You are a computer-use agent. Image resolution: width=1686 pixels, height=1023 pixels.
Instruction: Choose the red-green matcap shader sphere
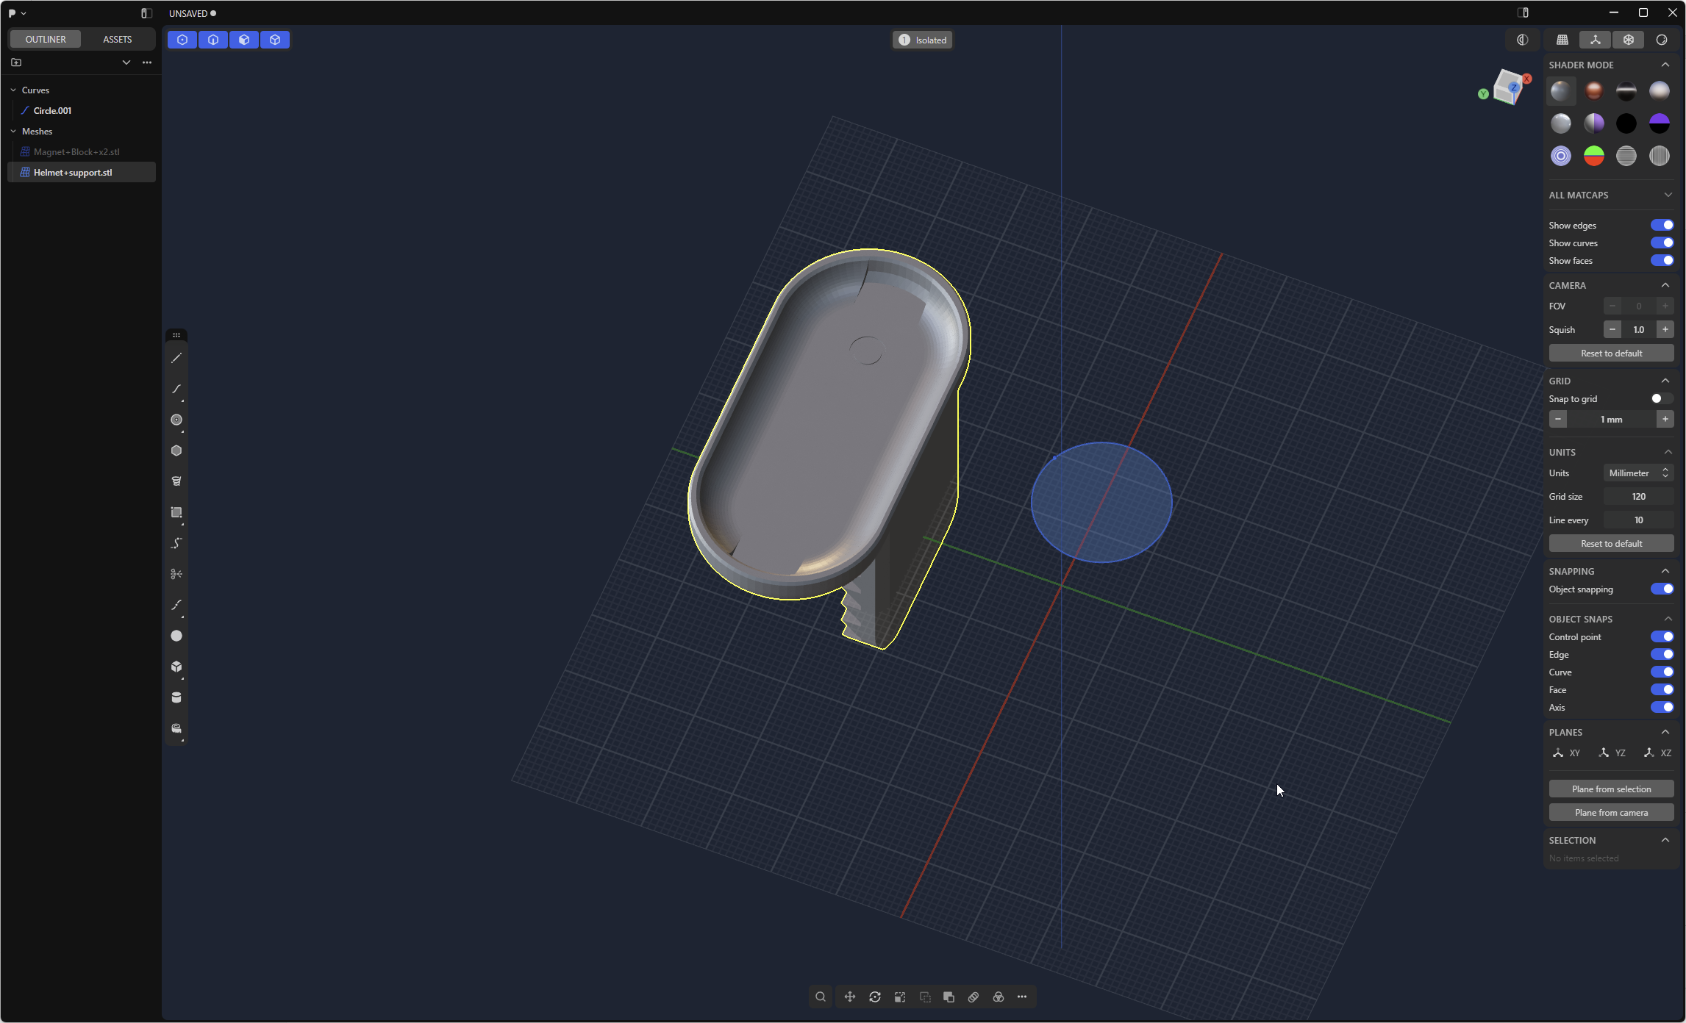tap(1593, 157)
